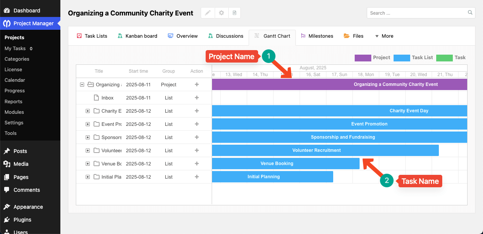The height and width of the screenshot is (234, 483).
Task: Click the Project Manager logo icon
Action: pyautogui.click(x=7, y=23)
